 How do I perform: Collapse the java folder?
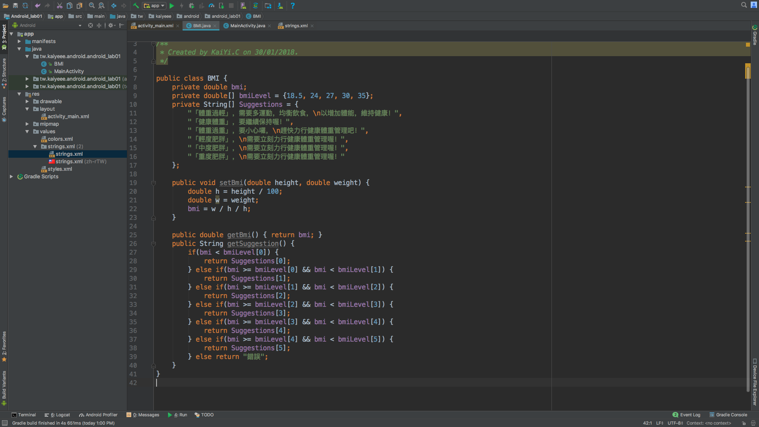(x=19, y=49)
